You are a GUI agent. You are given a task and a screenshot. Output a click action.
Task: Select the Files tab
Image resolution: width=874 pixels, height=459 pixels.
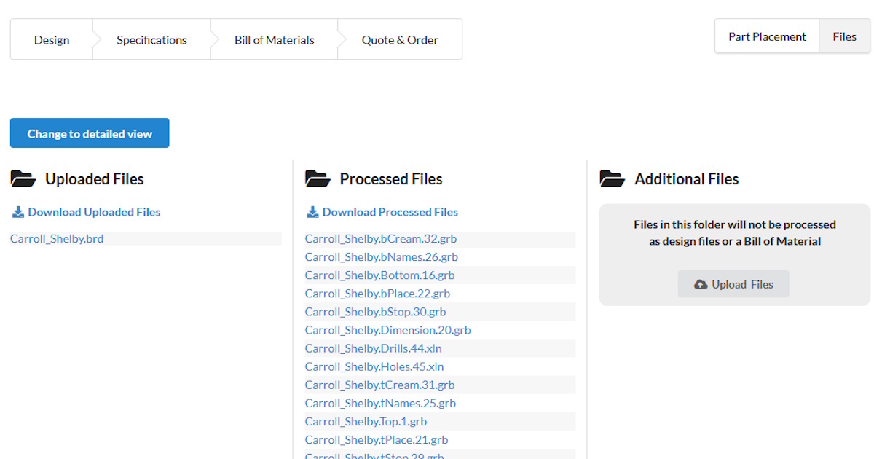coord(844,36)
